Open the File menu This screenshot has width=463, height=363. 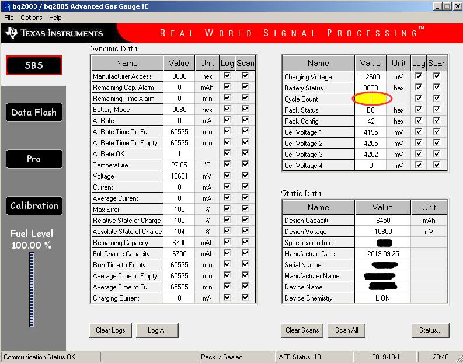pyautogui.click(x=9, y=18)
